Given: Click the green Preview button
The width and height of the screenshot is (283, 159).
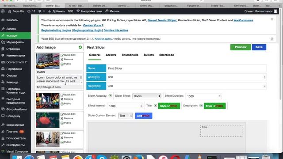Looking at the screenshot, I should click(x=241, y=47).
